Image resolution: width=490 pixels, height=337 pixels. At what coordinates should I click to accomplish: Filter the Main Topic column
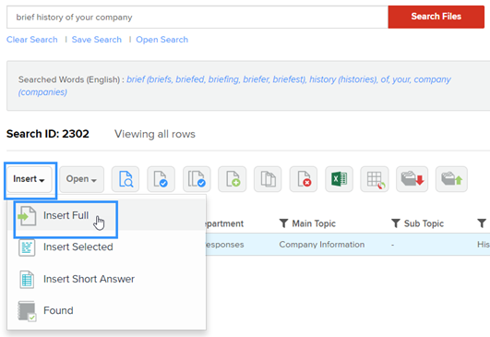[283, 223]
